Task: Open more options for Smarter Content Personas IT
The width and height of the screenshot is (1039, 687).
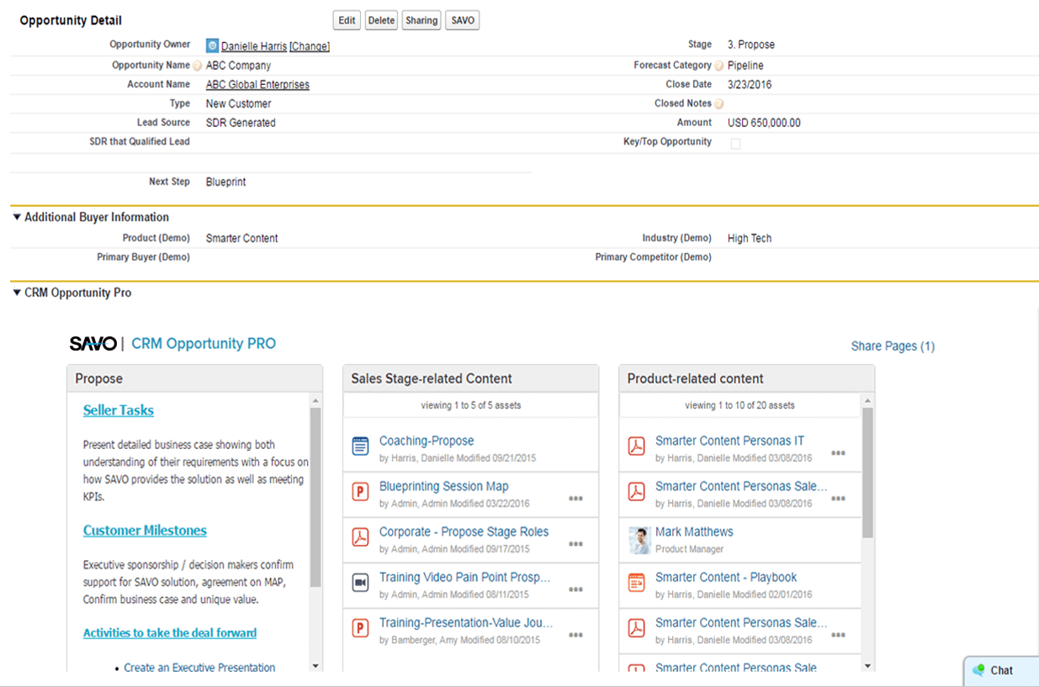Action: [x=838, y=453]
